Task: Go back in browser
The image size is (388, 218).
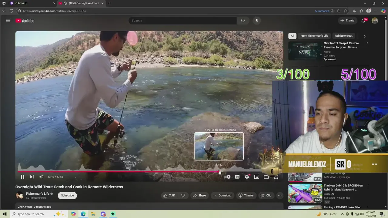Action: [4, 11]
